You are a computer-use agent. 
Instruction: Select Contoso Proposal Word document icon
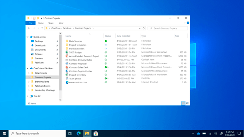[x=67, y=63]
